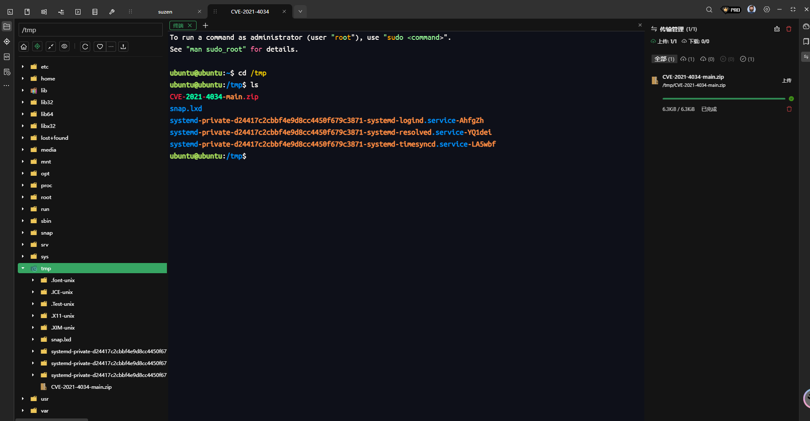Add a new terminal with the plus button

click(205, 25)
